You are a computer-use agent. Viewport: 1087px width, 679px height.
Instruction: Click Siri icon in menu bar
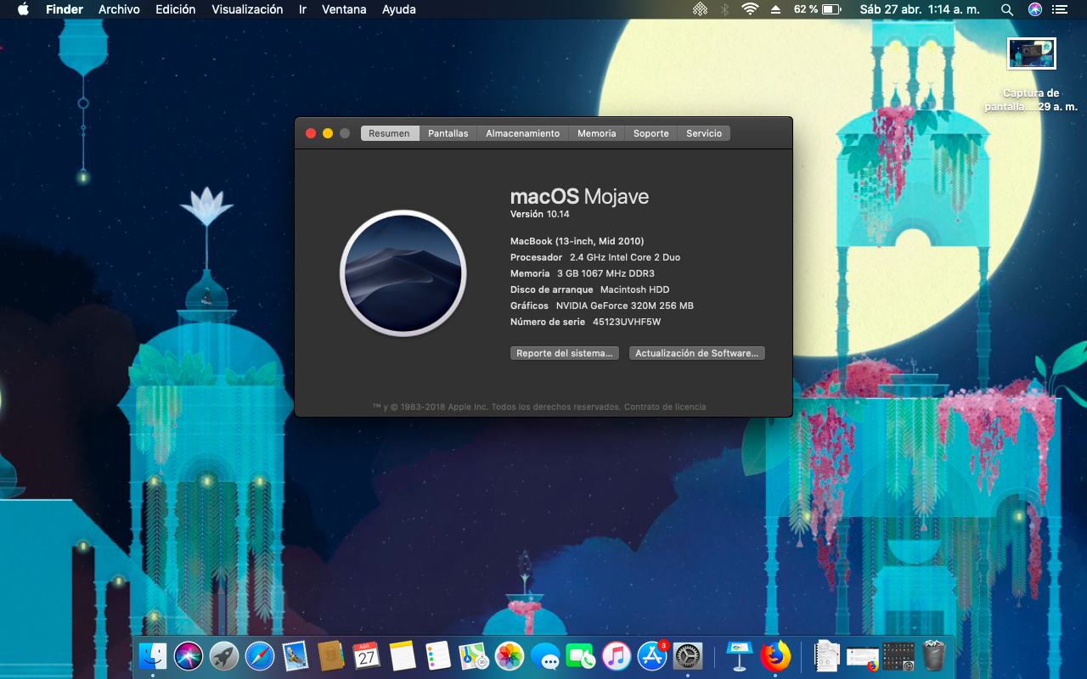point(1034,9)
